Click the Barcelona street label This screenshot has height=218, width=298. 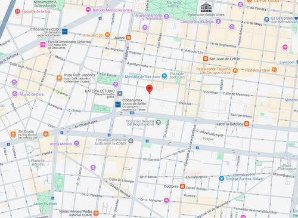point(55,106)
